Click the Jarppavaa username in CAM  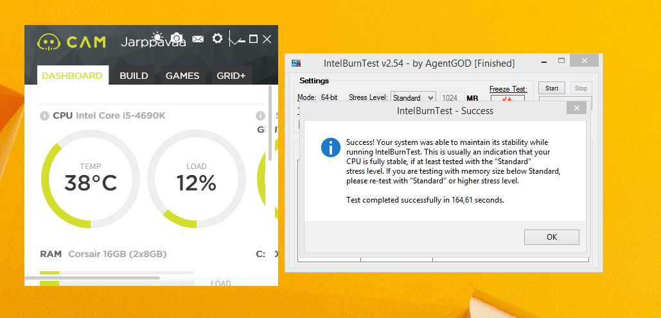(x=154, y=42)
